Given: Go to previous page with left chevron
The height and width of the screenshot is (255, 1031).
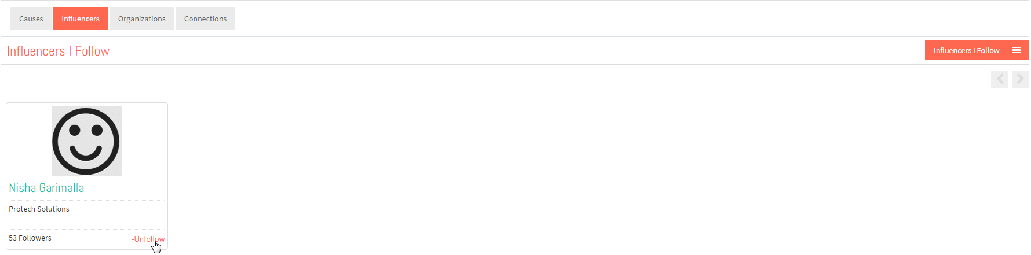Looking at the screenshot, I should 1000,79.
